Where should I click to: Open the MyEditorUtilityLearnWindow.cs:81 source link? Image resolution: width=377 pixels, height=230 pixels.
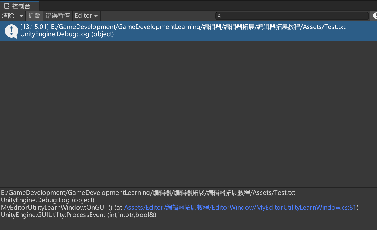(x=240, y=208)
